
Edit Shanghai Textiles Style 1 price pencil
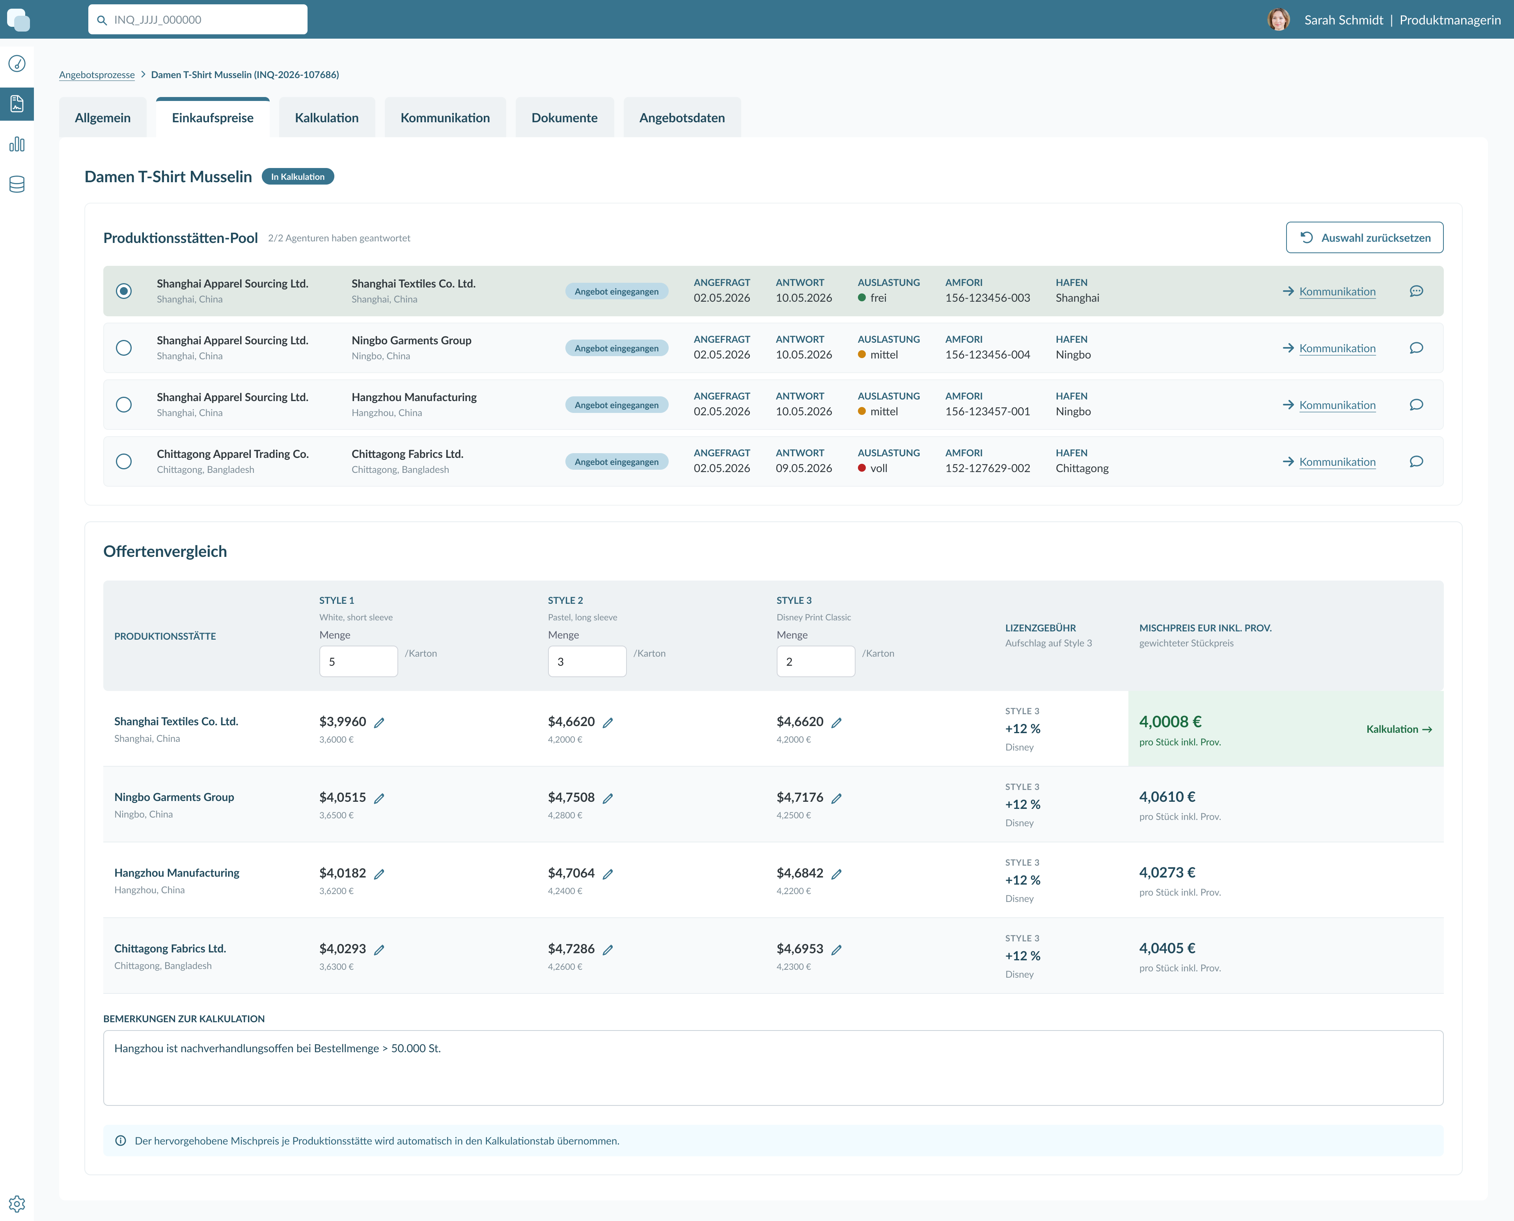coord(379,723)
